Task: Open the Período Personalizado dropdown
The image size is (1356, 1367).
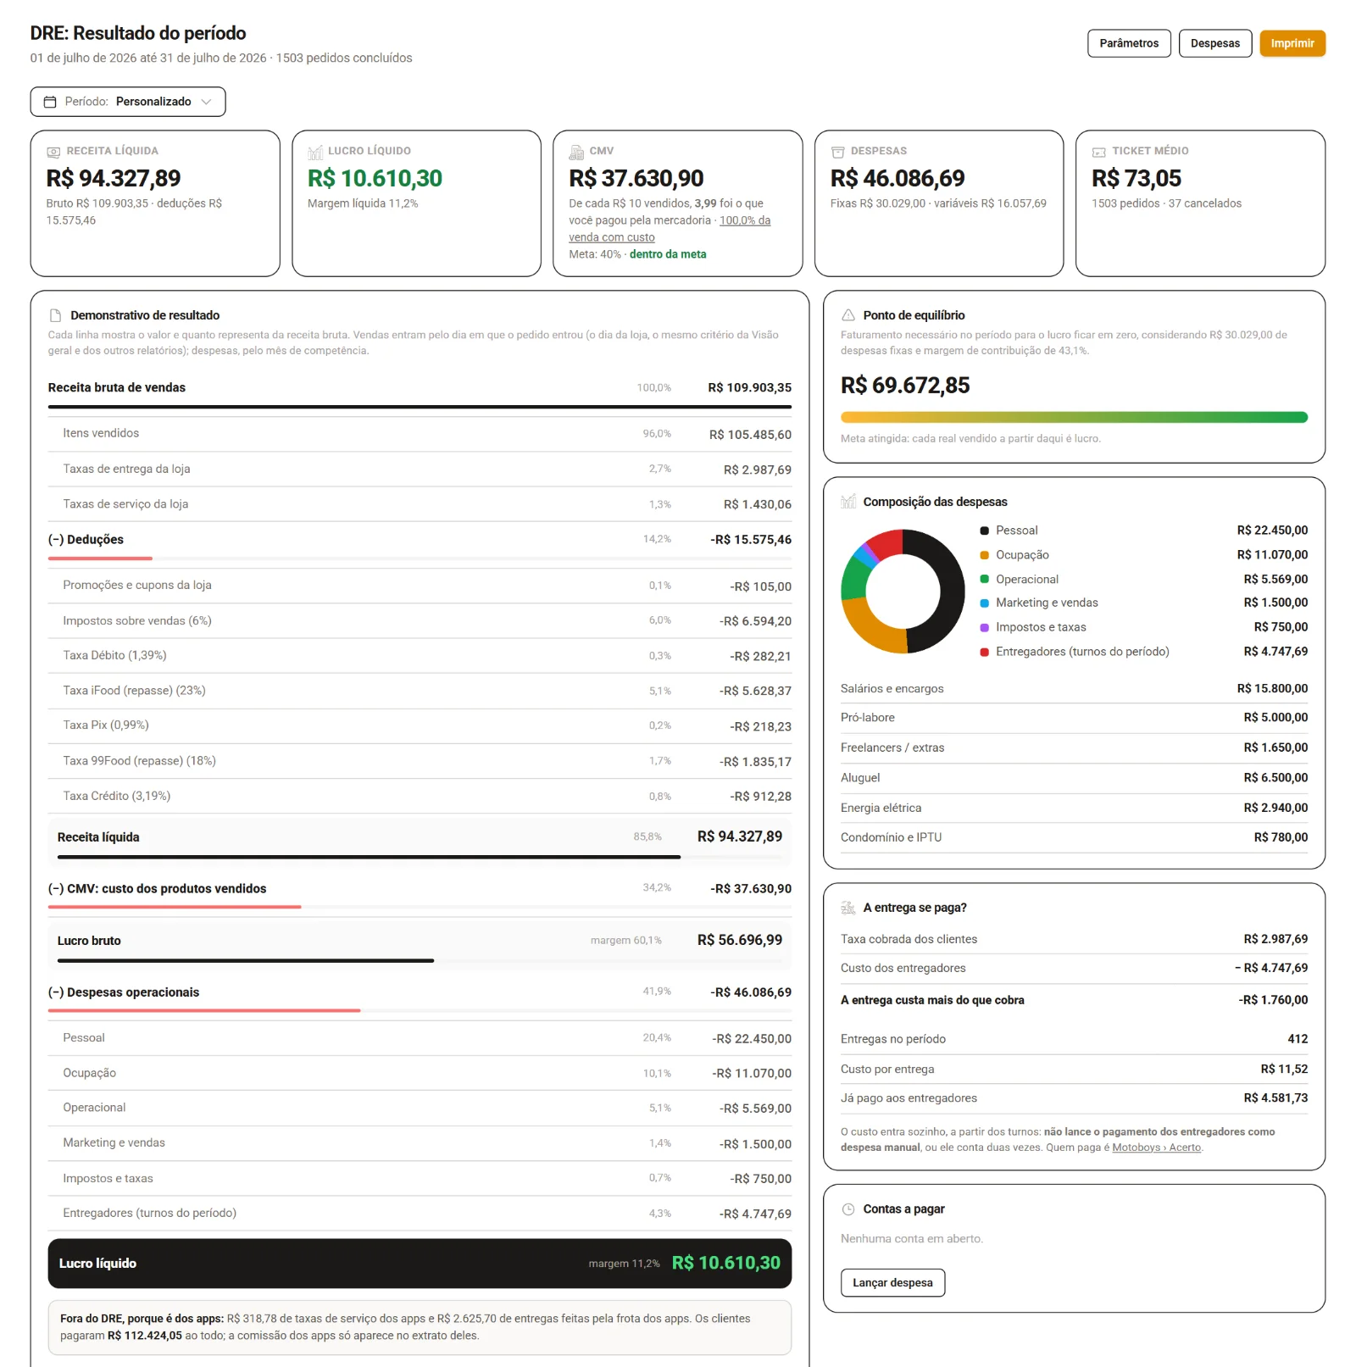Action: pos(128,102)
